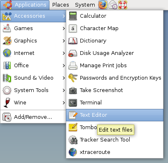The width and height of the screenshot is (168, 163).
Task: Click the Text Editor notepad icon
Action: pos(73,115)
